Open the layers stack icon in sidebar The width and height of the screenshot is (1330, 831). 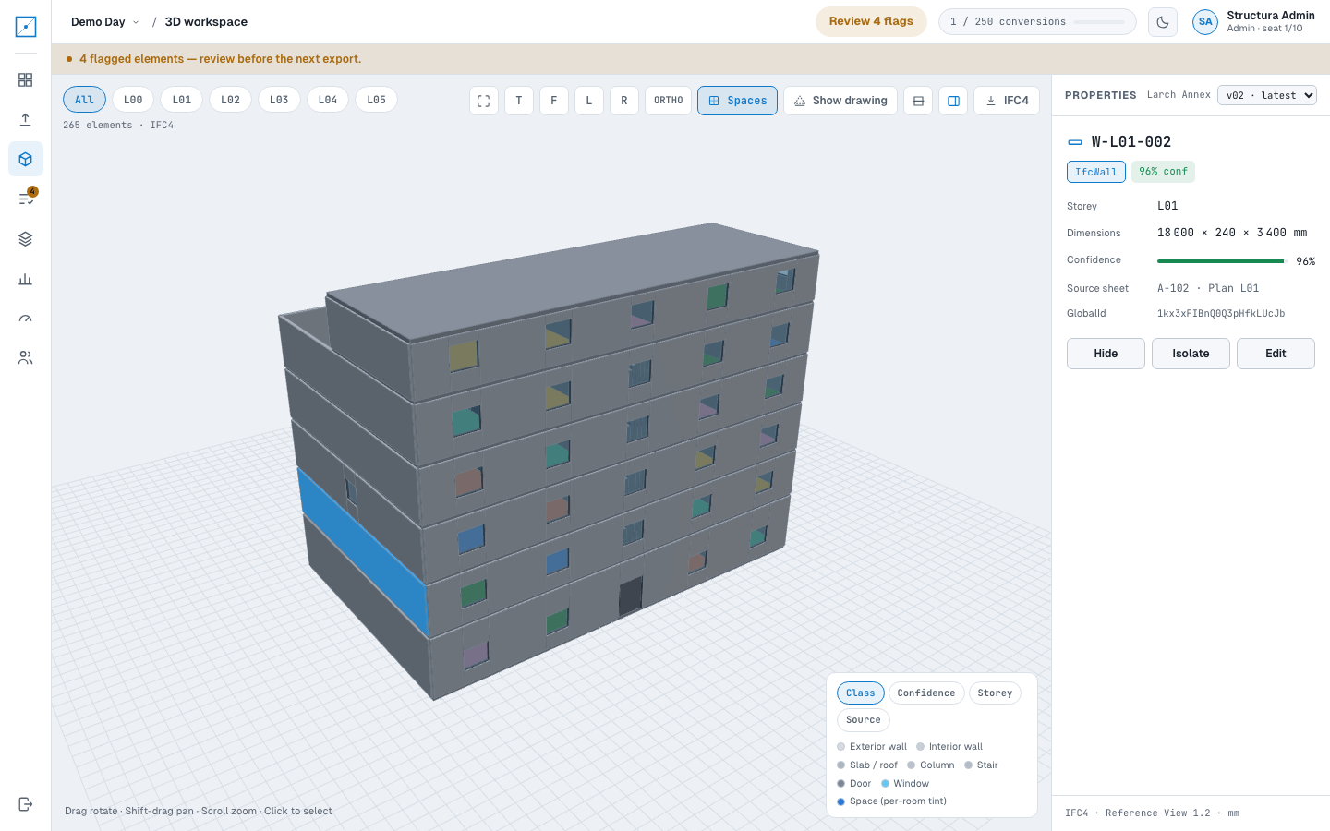(26, 239)
